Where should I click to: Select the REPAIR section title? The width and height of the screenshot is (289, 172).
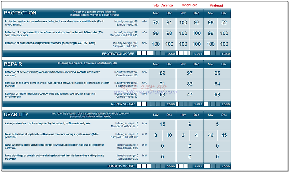coord(13,64)
